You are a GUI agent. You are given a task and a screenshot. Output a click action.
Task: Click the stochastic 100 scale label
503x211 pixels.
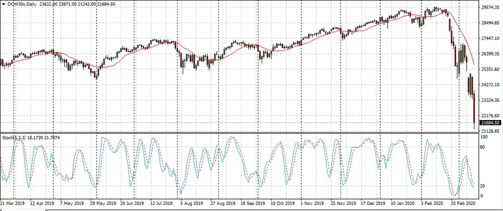coord(485,137)
